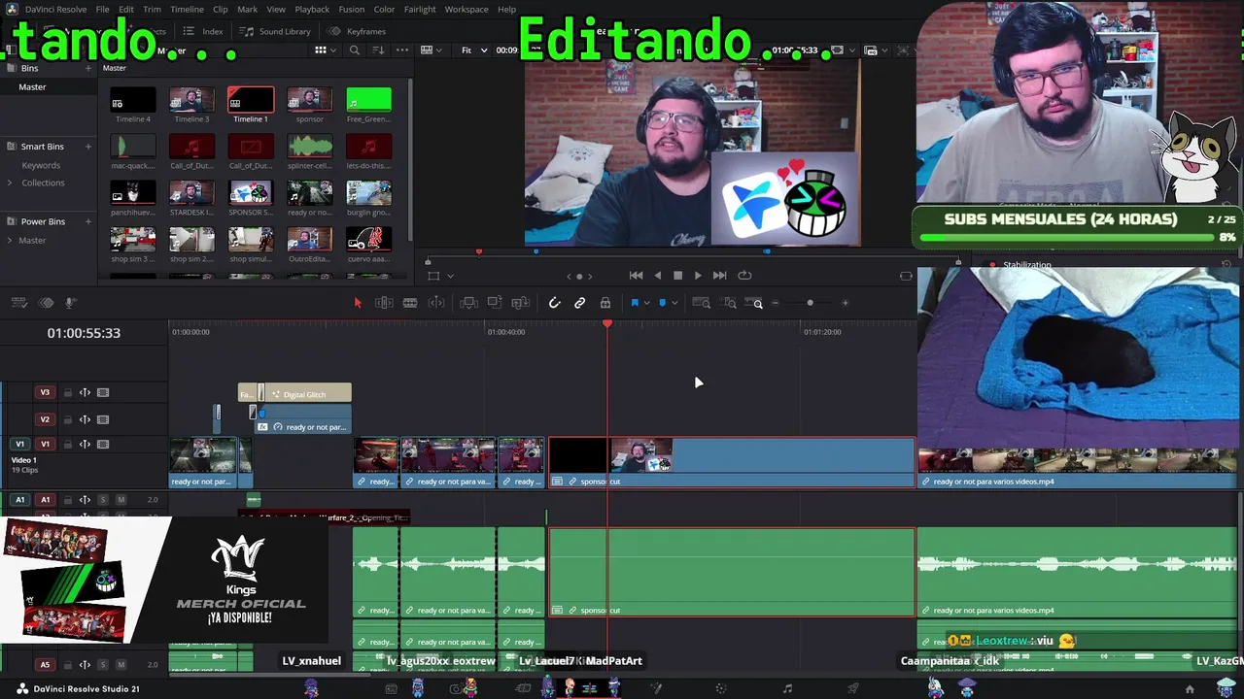Adjust the timeline zoom slider handle
This screenshot has height=699, width=1244.
point(810,303)
